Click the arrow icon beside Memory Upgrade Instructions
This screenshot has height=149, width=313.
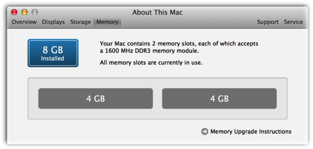click(204, 132)
